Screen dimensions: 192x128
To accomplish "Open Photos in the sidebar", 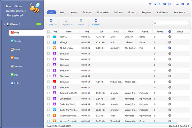I will point(15,49).
